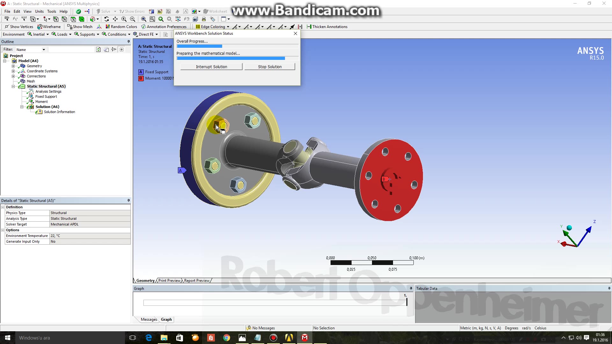
Task: Open the Units menu
Action: pos(39,11)
